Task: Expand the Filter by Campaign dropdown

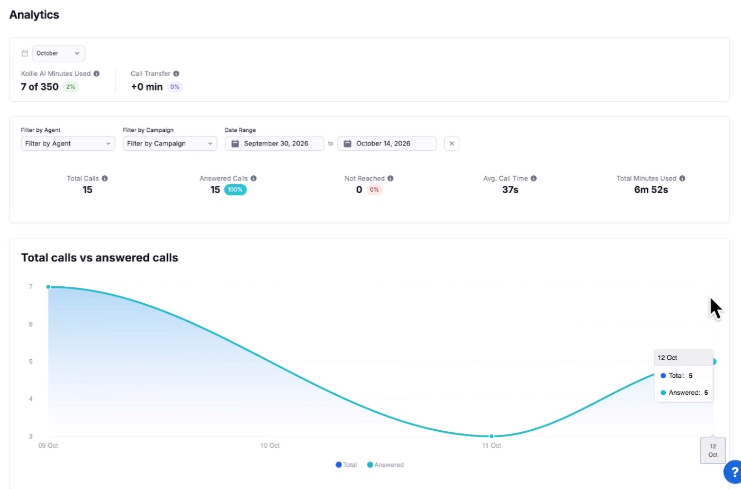Action: coord(170,143)
